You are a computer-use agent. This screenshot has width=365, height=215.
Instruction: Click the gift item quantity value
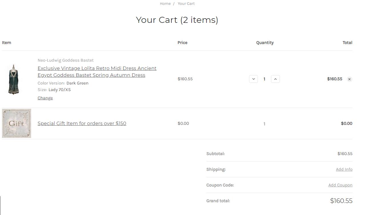point(264,124)
